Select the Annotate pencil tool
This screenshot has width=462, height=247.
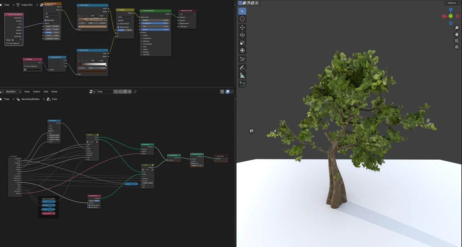point(242,68)
